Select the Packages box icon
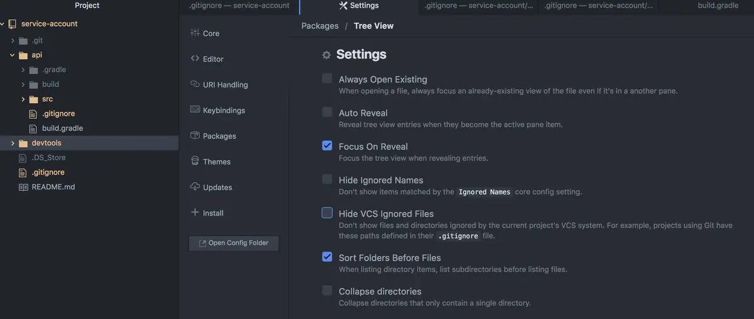Screen dimensions: 754x319 [x=195, y=136]
